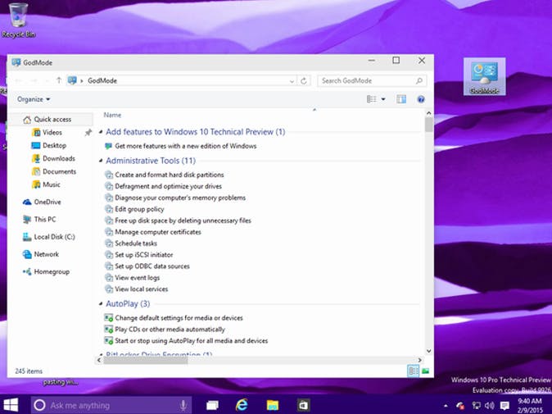Open the volume speaker tray icon
This screenshot has height=414, width=552.
(489, 406)
